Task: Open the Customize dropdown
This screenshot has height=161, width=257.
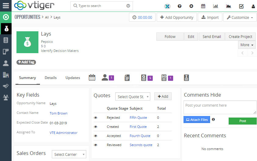Action: [x=240, y=17]
